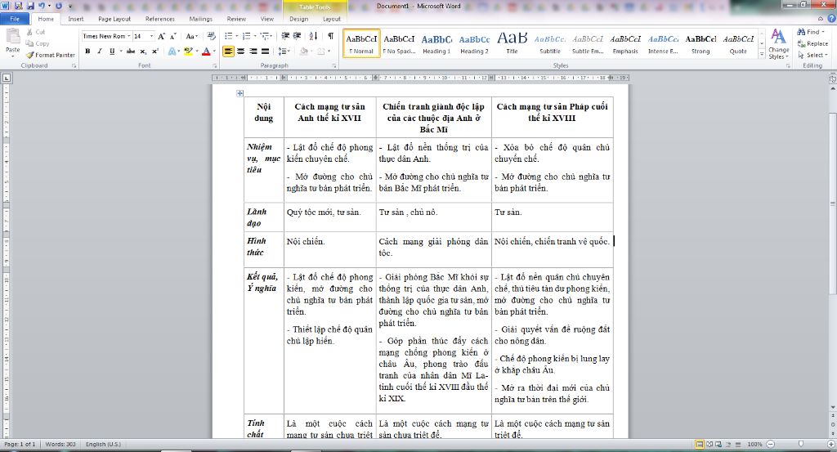Open the Table Tools Design tab
Viewport: 837px width, 452px height.
click(299, 19)
